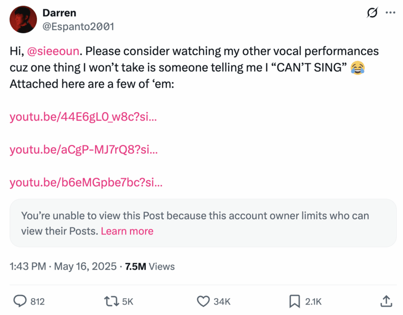The image size is (403, 315).
Task: Open the youtu.be/aCgP-MJ7rQ8 link
Action: 84,150
